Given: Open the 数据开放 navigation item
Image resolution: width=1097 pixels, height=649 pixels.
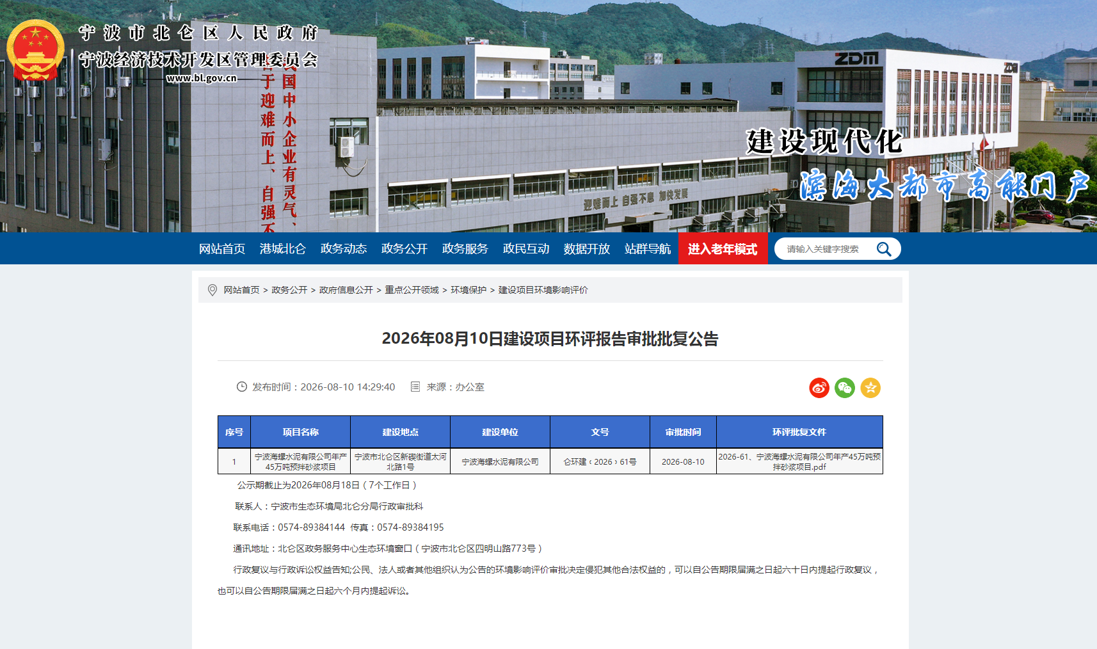Looking at the screenshot, I should [587, 249].
